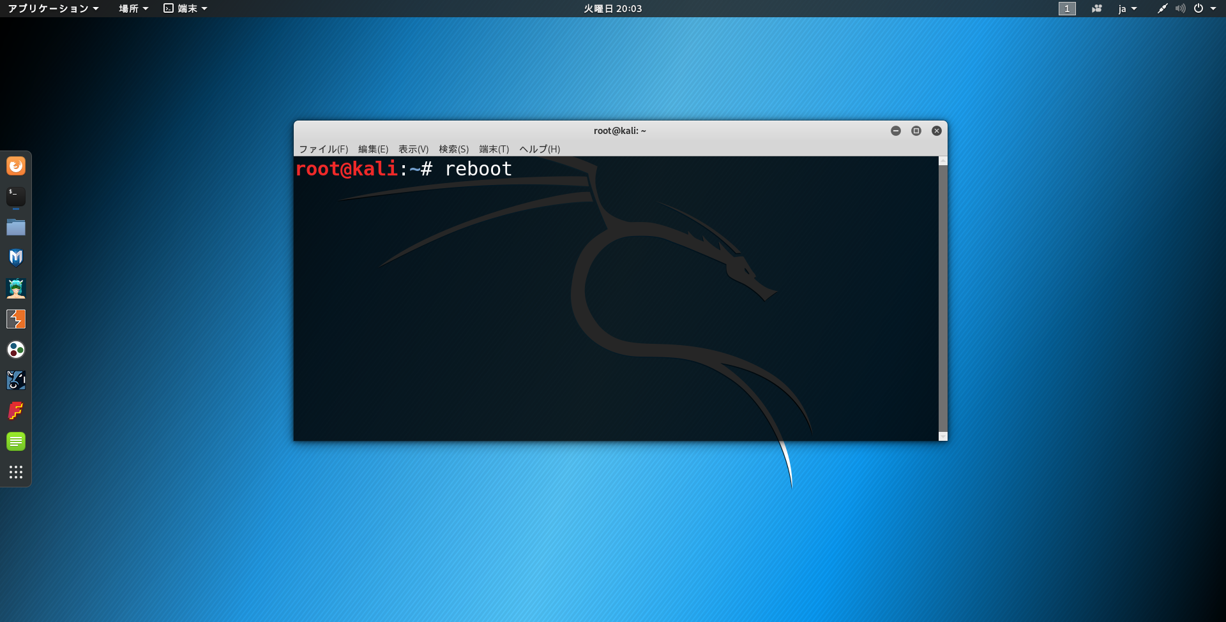Open the 端末 app menu in top bar
This screenshot has width=1226, height=622.
pos(186,8)
